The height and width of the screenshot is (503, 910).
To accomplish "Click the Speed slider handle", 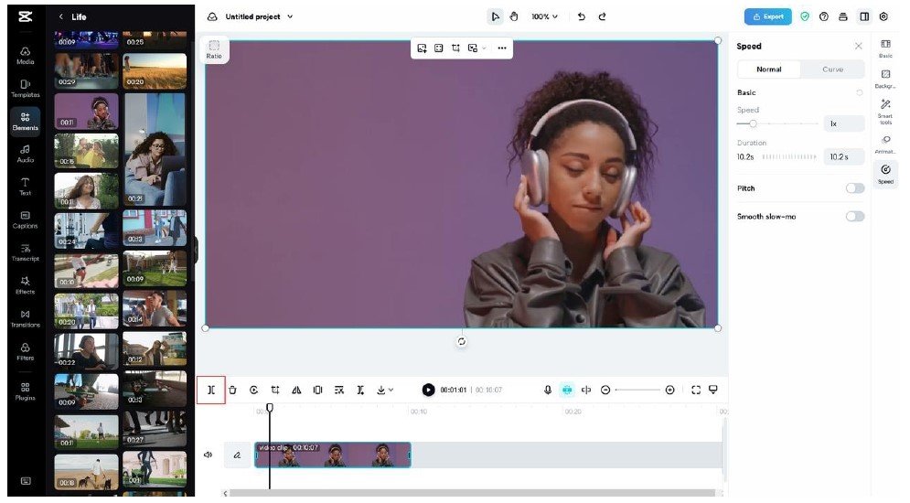I will pyautogui.click(x=753, y=123).
